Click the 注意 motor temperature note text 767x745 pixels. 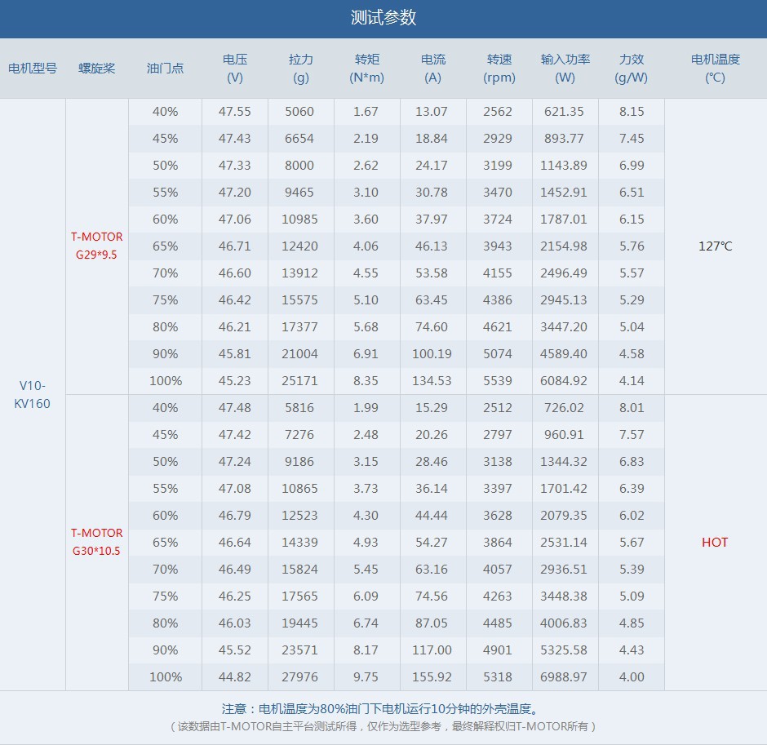pyautogui.click(x=383, y=708)
